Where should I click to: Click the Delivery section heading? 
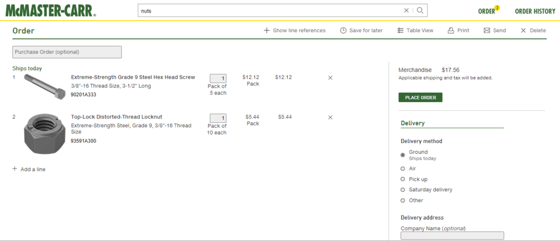coord(413,123)
